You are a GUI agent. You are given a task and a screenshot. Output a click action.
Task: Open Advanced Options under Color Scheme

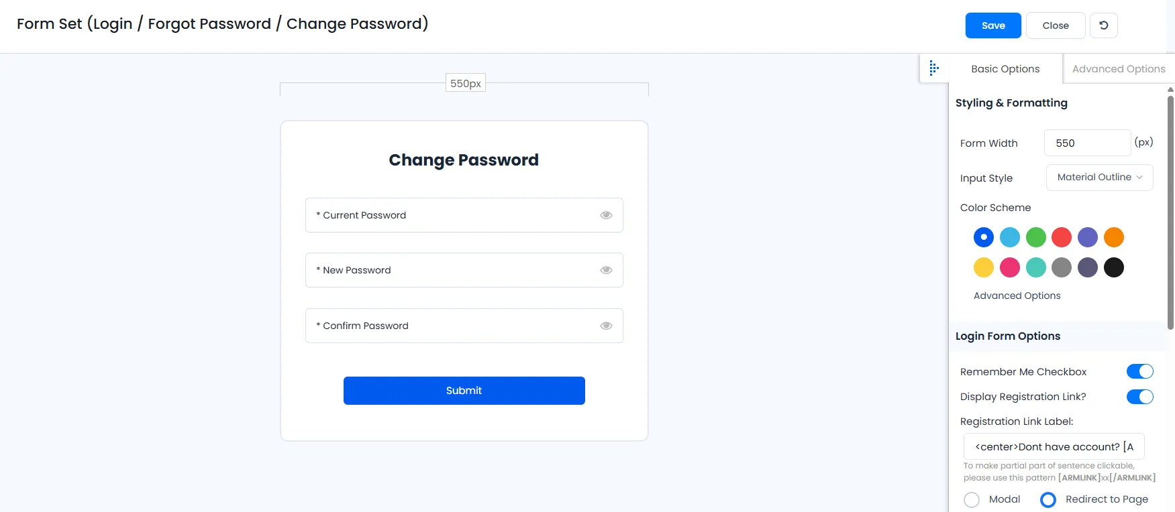1017,296
